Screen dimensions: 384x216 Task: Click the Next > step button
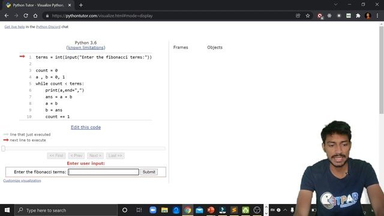(x=95, y=156)
